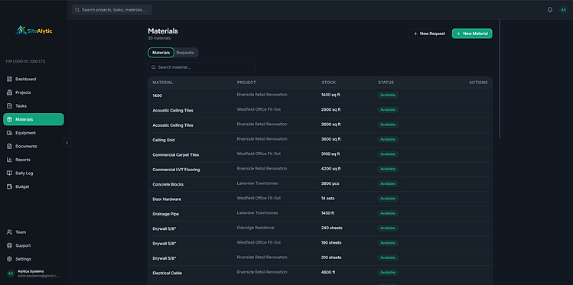Focus the global search projects field
The width and height of the screenshot is (573, 285).
point(112,10)
